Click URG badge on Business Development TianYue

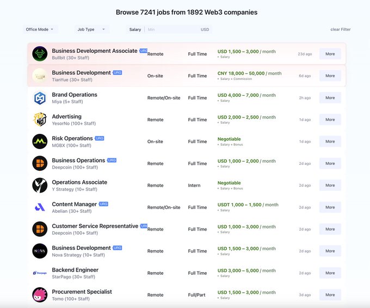point(118,72)
